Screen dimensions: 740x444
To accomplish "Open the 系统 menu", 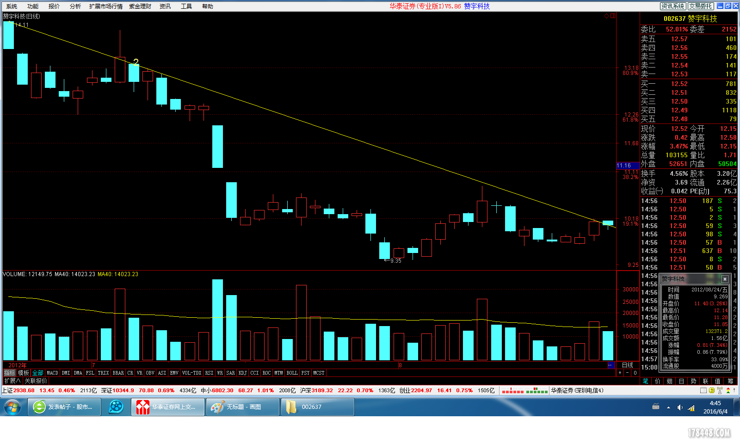I will [12, 6].
